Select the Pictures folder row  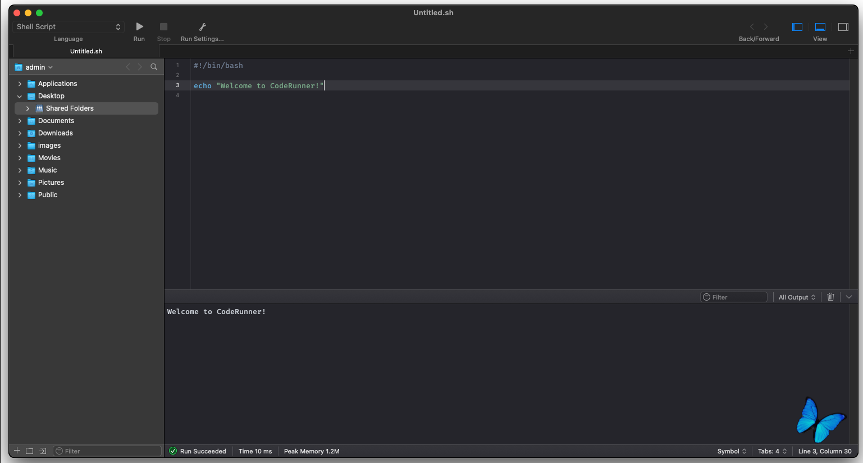coord(86,183)
